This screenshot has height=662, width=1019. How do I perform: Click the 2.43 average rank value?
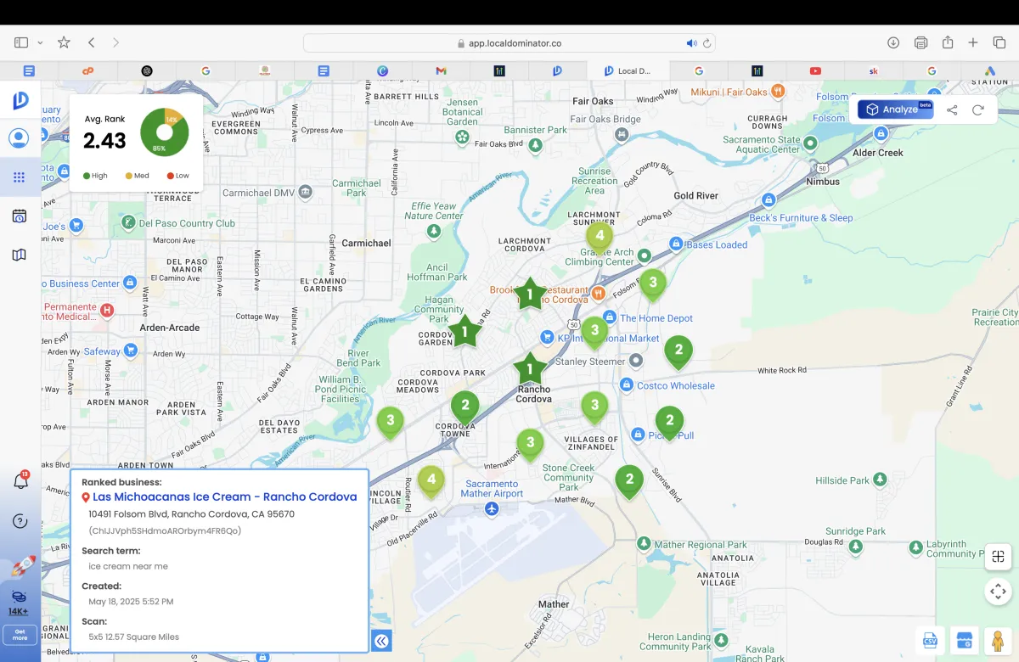coord(104,141)
